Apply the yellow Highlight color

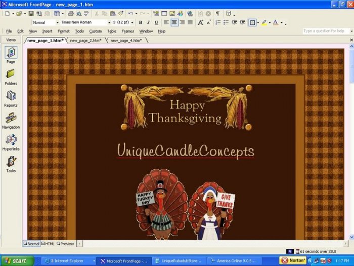pos(264,22)
